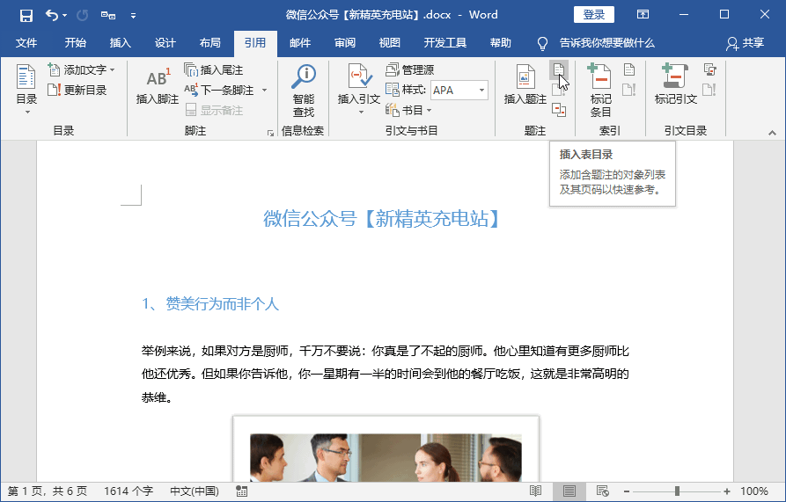Click heading 1、赞美行为而非个人
786x502 pixels.
(210, 304)
